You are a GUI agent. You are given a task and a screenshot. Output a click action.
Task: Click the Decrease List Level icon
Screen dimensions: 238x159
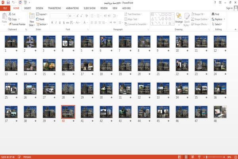(x=106, y=16)
